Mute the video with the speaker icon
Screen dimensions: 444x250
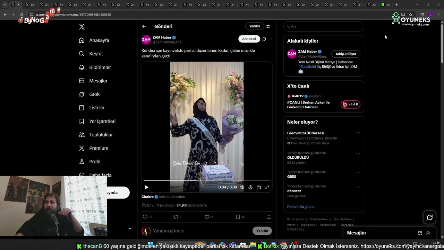coord(242,187)
